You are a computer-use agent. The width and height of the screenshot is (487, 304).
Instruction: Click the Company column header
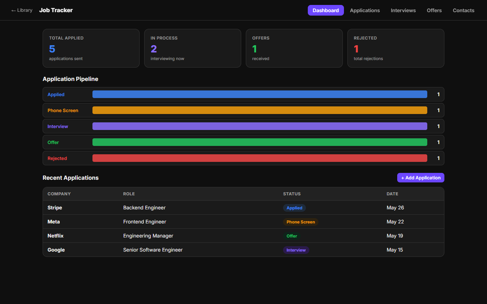[x=59, y=194]
